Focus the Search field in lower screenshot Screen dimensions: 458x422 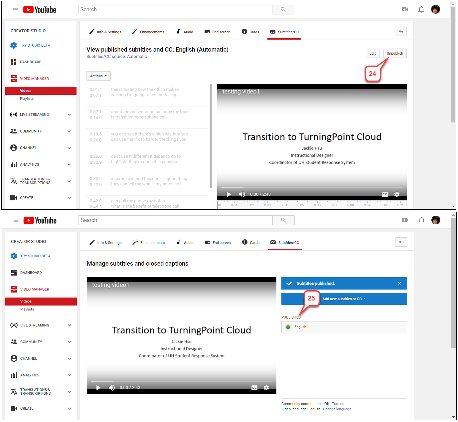[176, 220]
